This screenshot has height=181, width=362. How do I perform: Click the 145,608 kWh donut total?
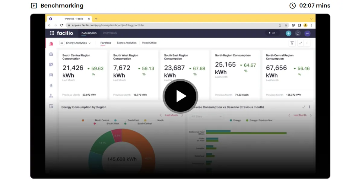[122, 159]
